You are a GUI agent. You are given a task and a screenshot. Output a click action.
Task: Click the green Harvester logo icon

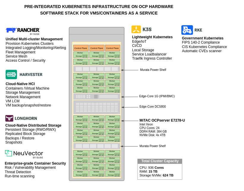click(11, 74)
